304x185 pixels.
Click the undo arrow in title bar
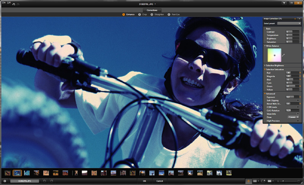(14, 4)
